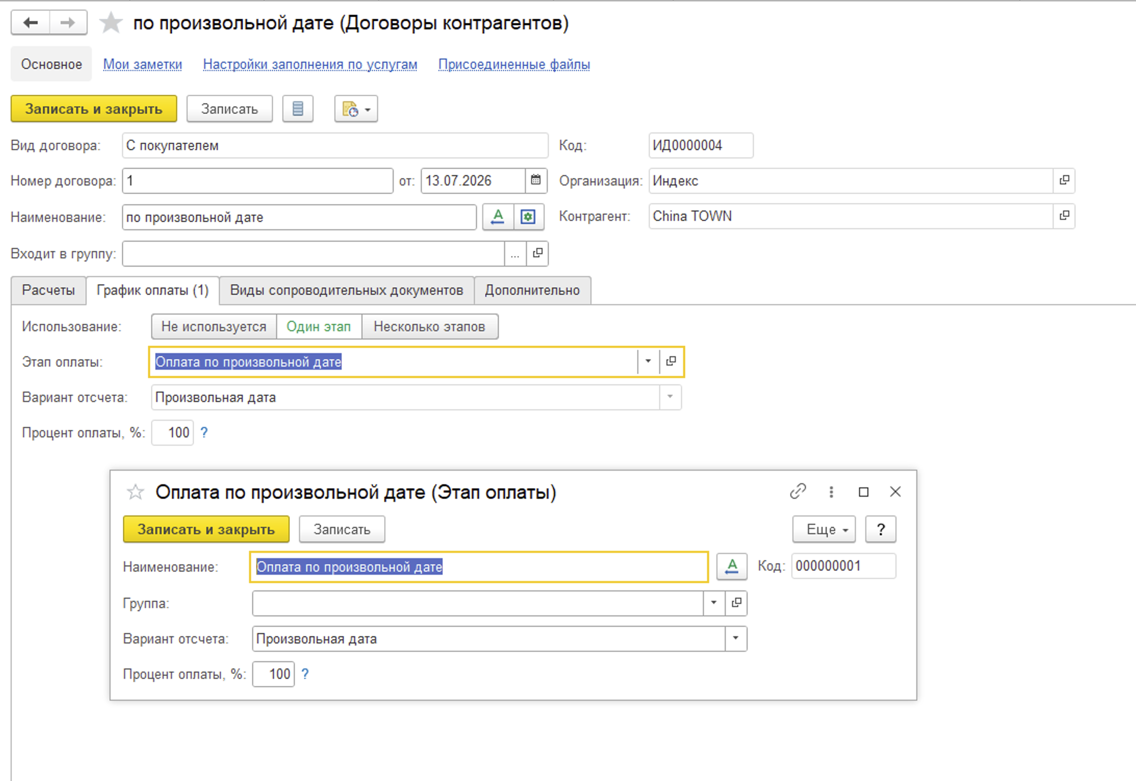Image resolution: width=1136 pixels, height=781 pixels.
Task: Open the Входит в группу record
Action: tap(537, 254)
